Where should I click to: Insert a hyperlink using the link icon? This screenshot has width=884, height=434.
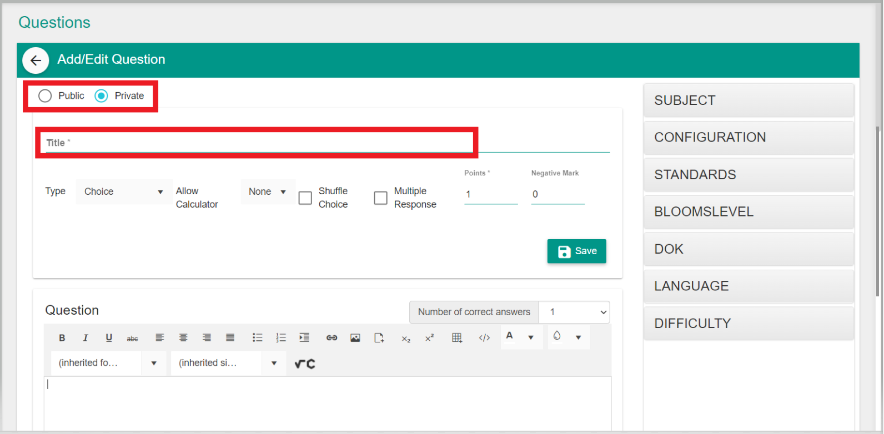331,338
